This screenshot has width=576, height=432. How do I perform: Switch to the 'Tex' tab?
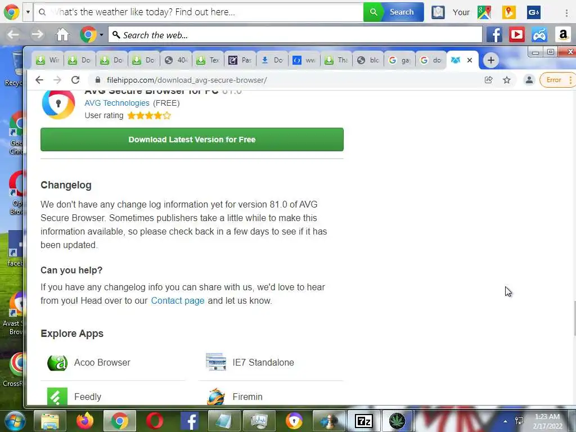tap(208, 60)
